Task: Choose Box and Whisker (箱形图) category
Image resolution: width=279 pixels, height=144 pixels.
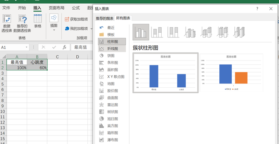Action: coord(112,133)
